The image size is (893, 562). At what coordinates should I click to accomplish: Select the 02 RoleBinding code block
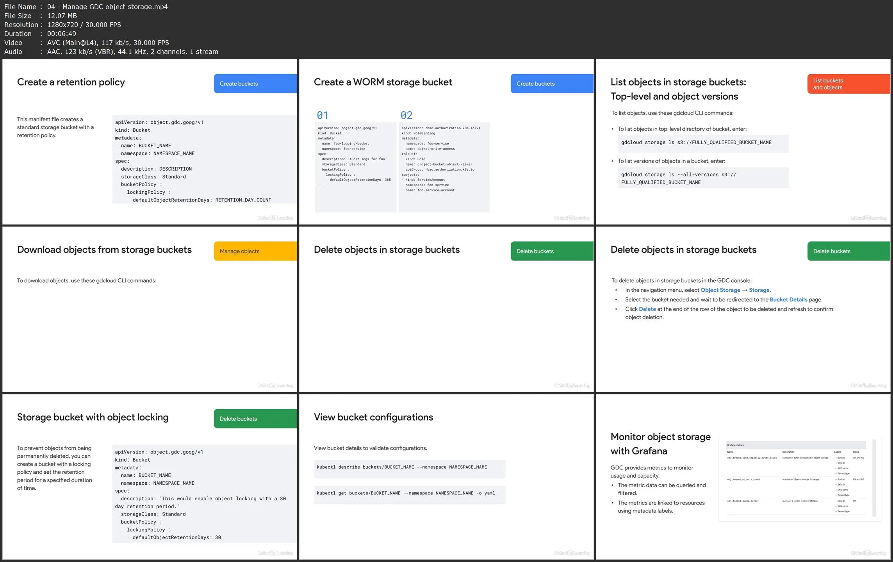coord(444,167)
